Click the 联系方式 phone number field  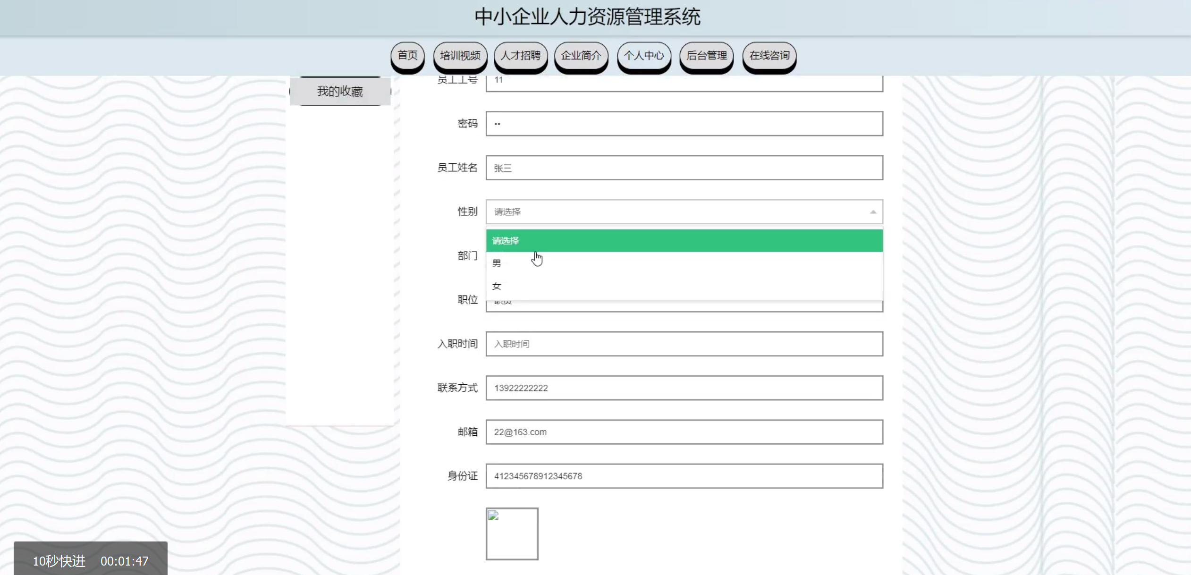(x=684, y=388)
